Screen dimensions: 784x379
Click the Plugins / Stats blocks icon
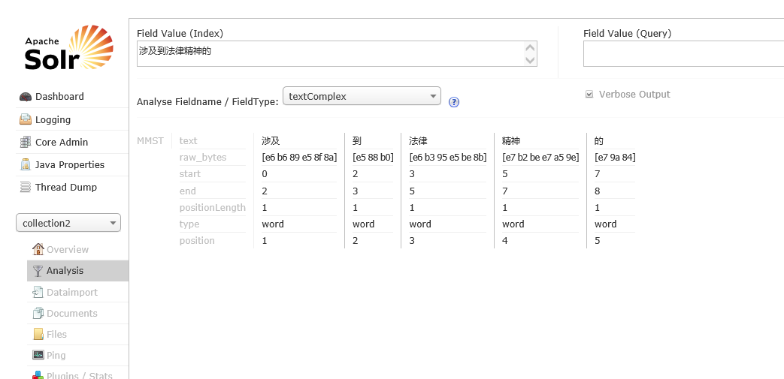38,375
